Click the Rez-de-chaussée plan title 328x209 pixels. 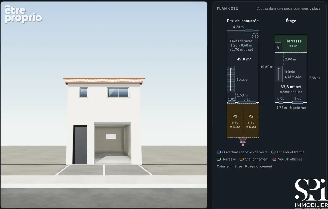(x=243, y=21)
